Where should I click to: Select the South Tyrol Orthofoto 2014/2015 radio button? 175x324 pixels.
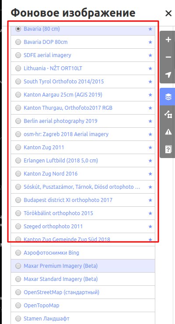pyautogui.click(x=18, y=82)
